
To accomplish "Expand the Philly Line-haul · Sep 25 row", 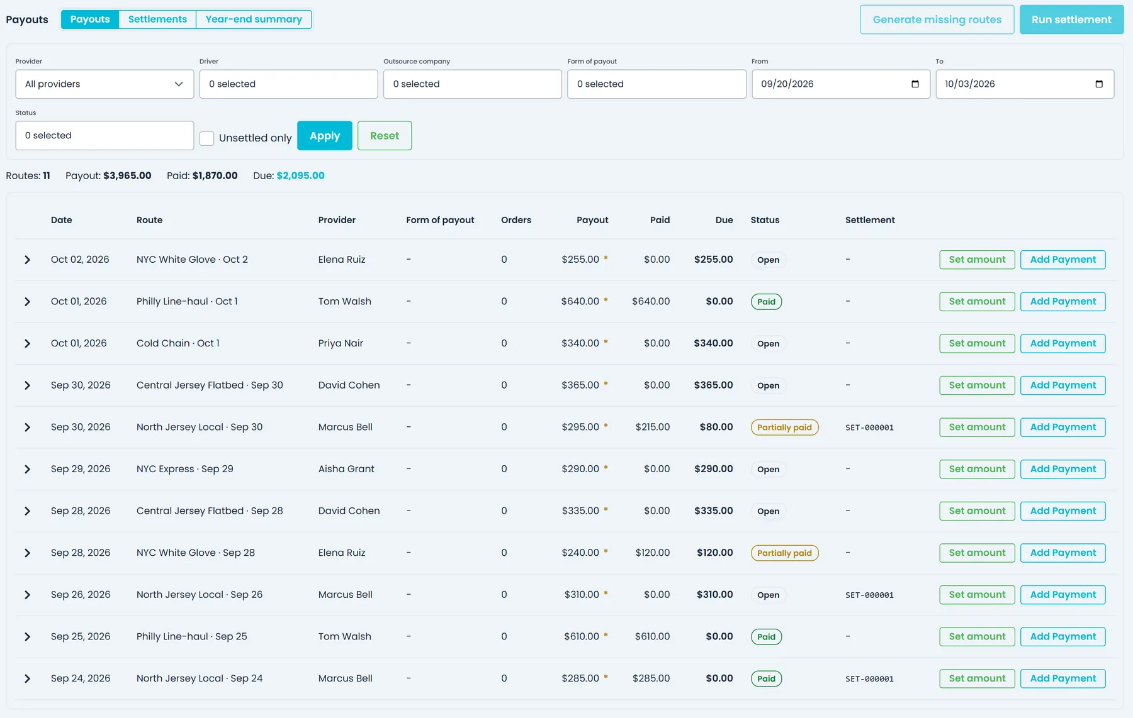I will pyautogui.click(x=27, y=637).
